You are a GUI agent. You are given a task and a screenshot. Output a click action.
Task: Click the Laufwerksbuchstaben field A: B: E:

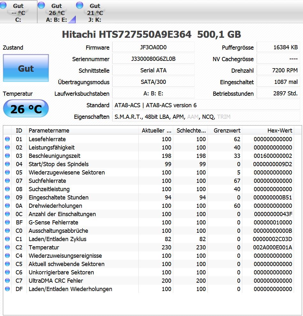coord(153,93)
